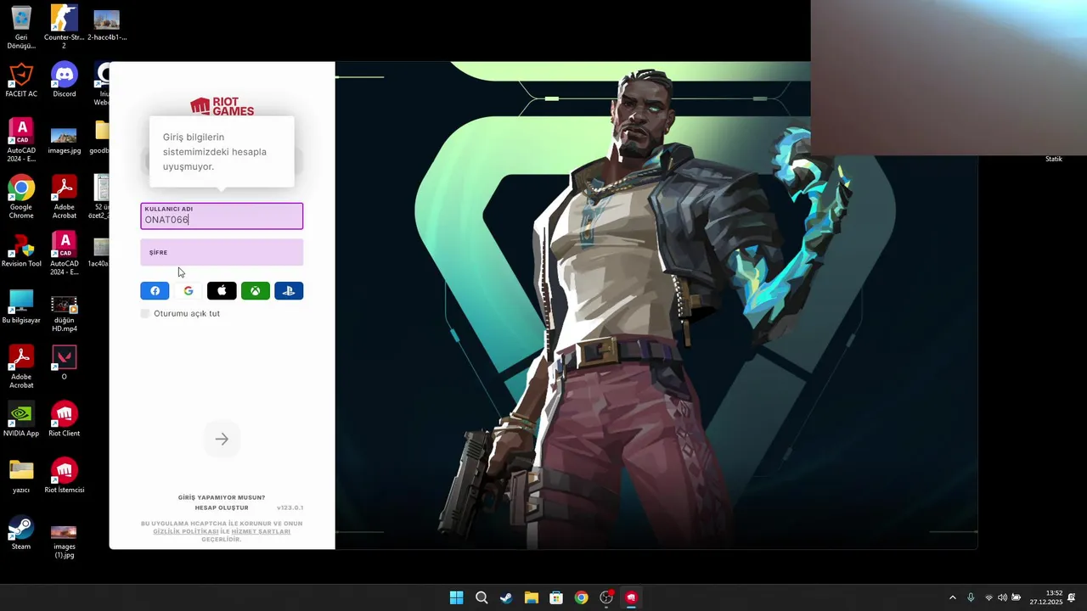Select the 'yazıcı' desktop folder
1087x611 pixels.
pos(21,477)
